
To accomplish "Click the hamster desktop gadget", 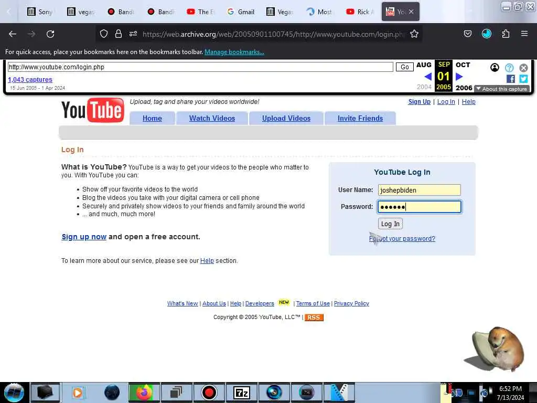I will (495, 349).
